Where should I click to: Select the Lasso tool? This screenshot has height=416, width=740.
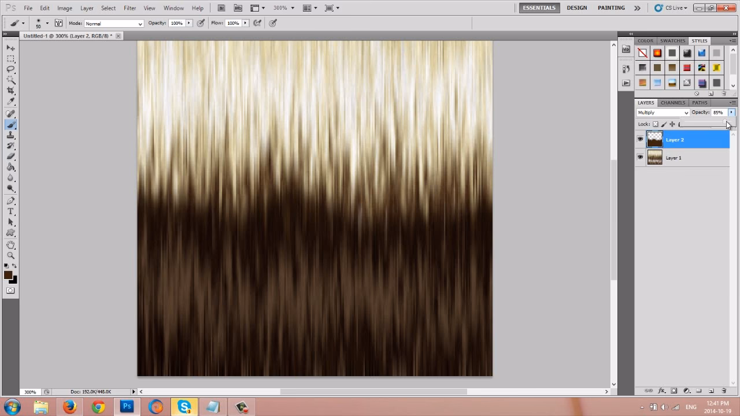click(10, 69)
